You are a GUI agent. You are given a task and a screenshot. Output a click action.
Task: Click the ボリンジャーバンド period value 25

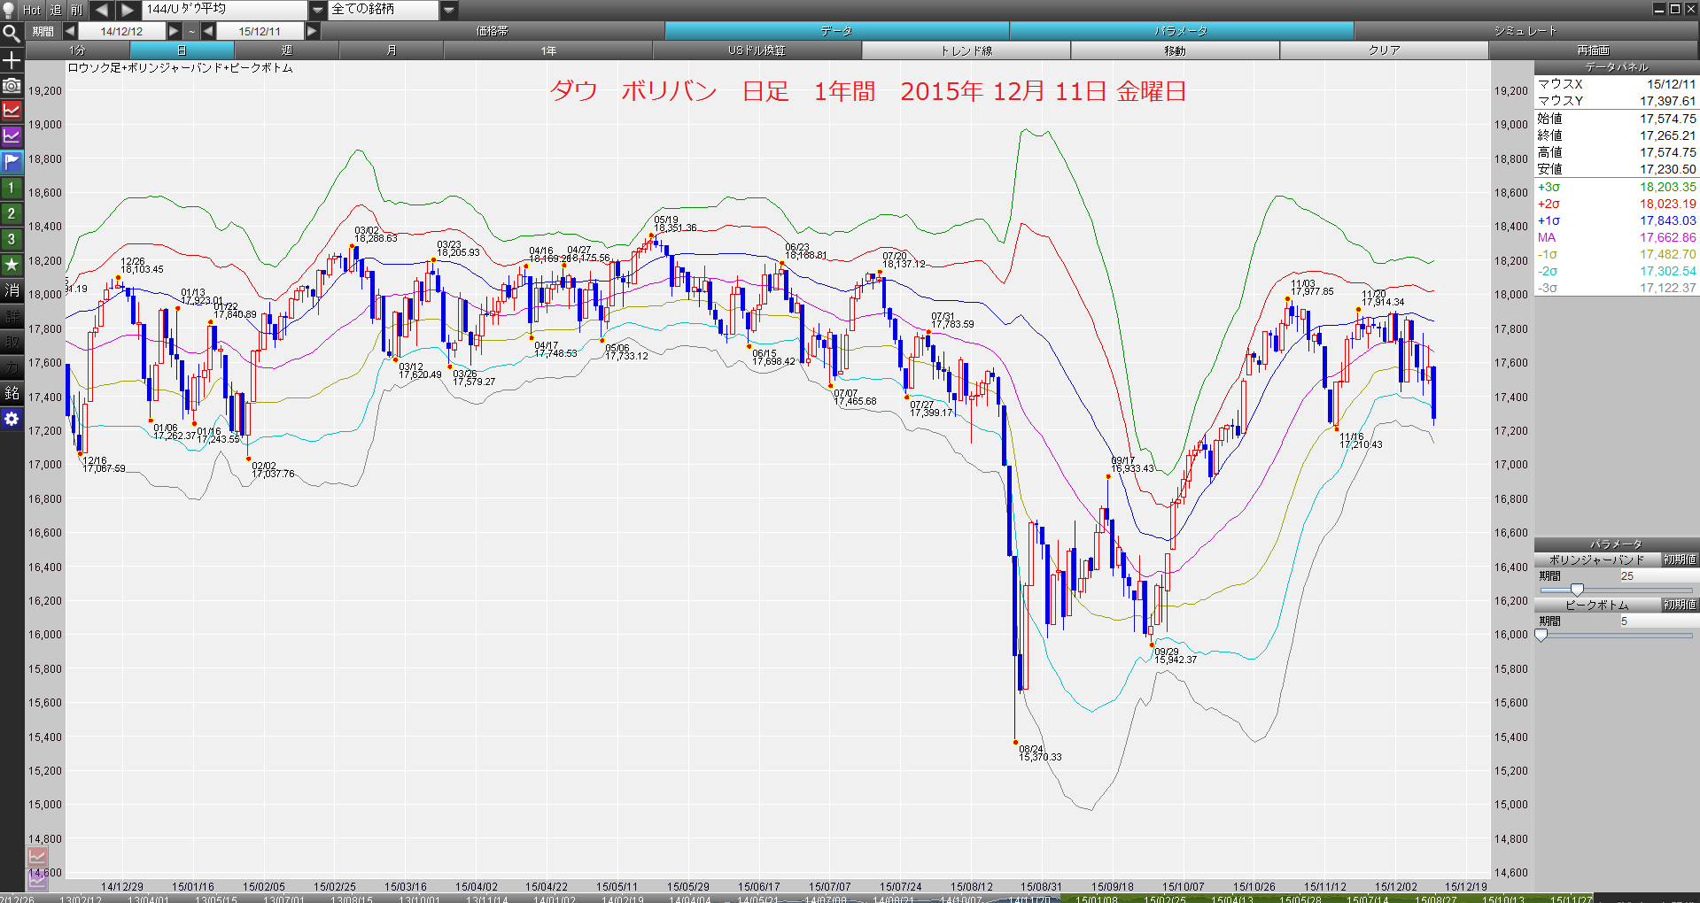[x=1658, y=575]
